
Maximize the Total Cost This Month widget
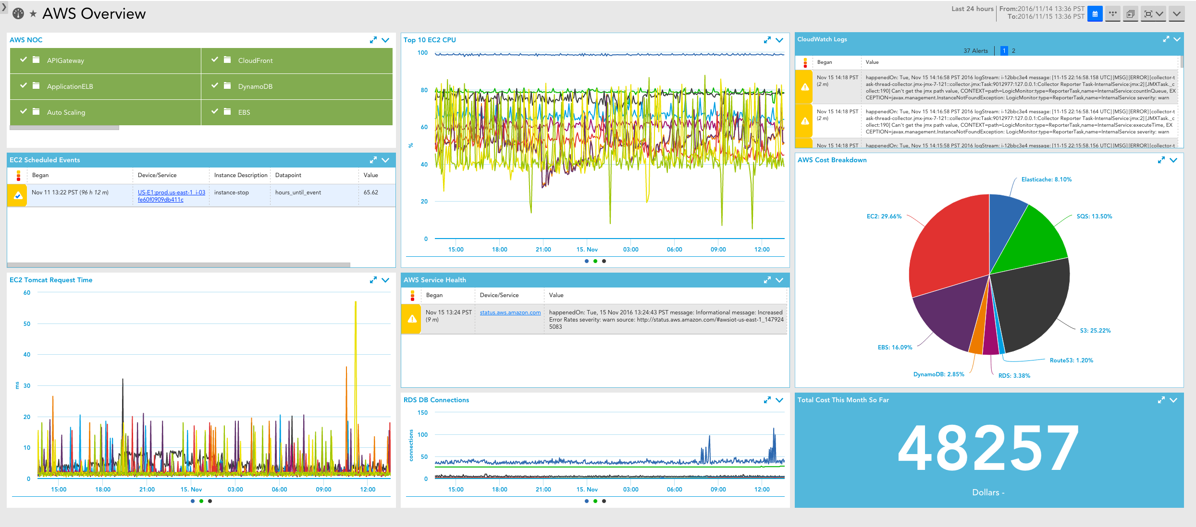(x=1161, y=400)
